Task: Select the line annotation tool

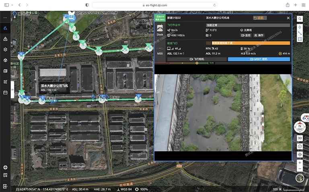Action: [300, 33]
